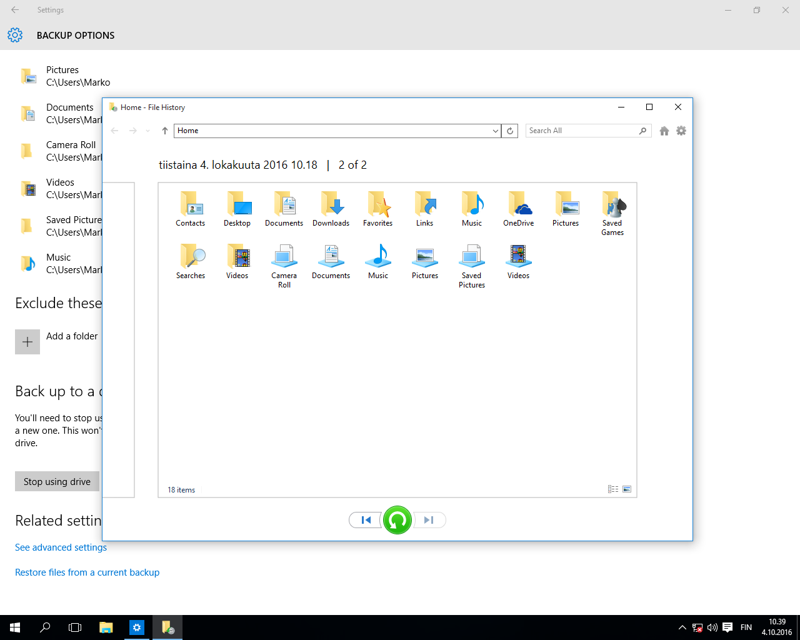Screen dimensions: 800x640
Task: Open recent locations dropdown arrow
Action: (148, 131)
